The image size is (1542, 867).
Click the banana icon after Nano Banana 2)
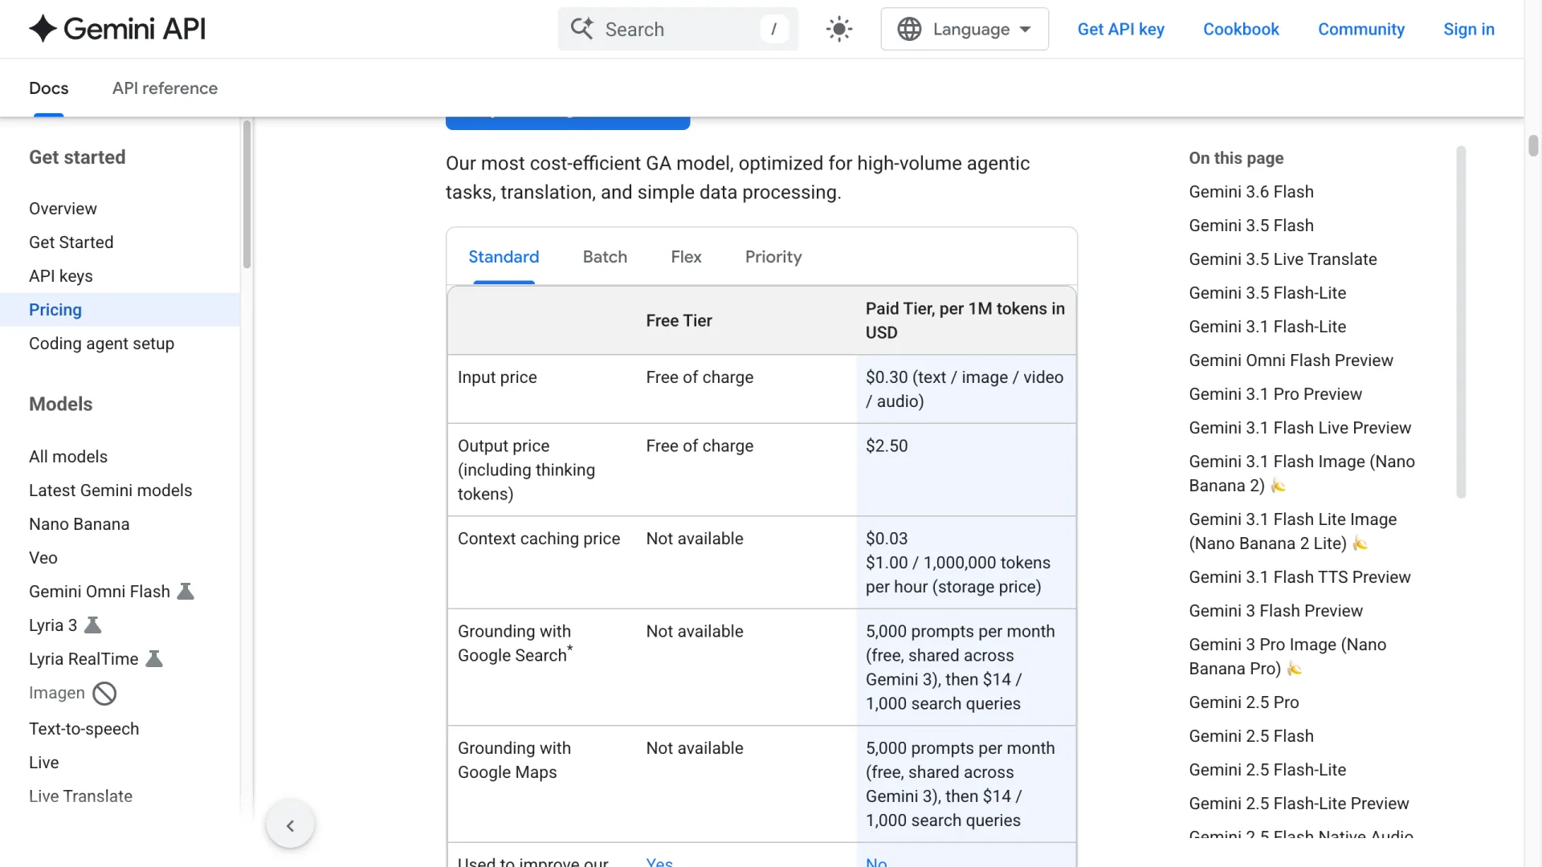click(x=1278, y=486)
